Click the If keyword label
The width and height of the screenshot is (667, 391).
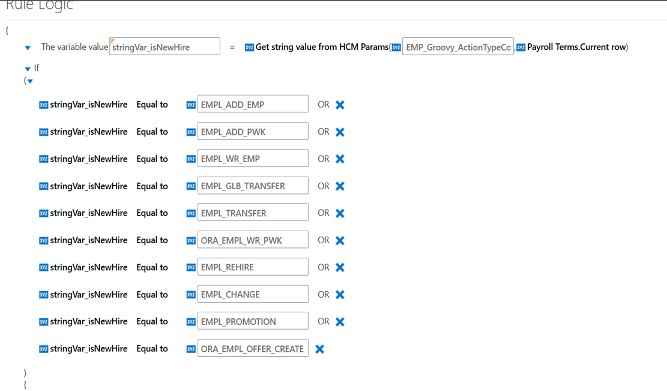[x=37, y=68]
